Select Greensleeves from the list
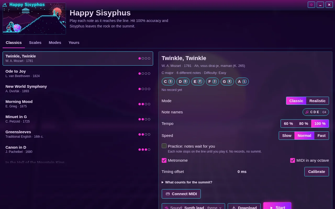The width and height of the screenshot is (335, 209). pyautogui.click(x=78, y=134)
